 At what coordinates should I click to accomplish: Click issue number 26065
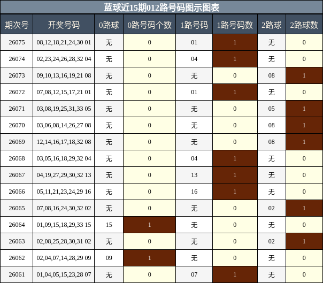pos(17,208)
